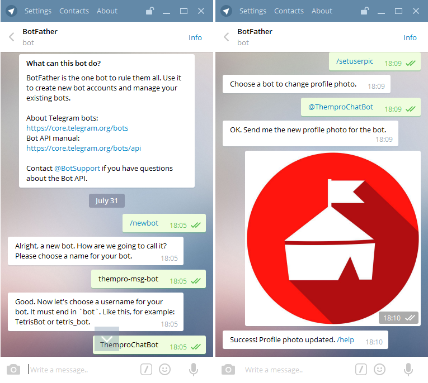Open emoji picker in left window
The height and width of the screenshot is (383, 428).
[x=165, y=370]
